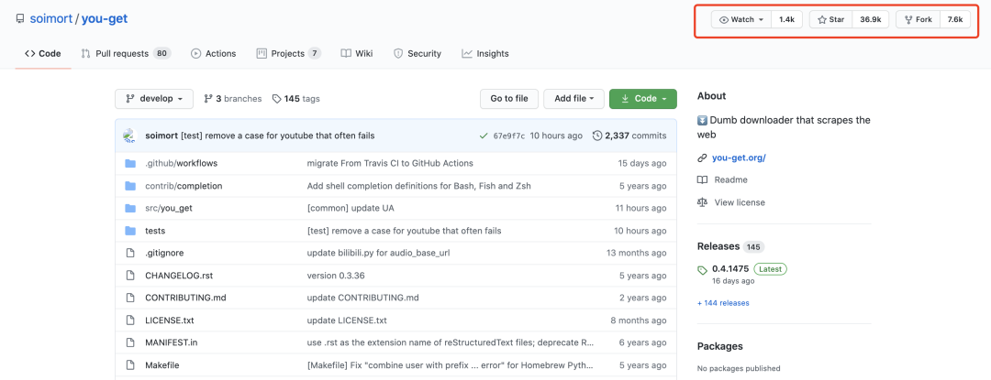Open the Makefile file

pyautogui.click(x=162, y=364)
